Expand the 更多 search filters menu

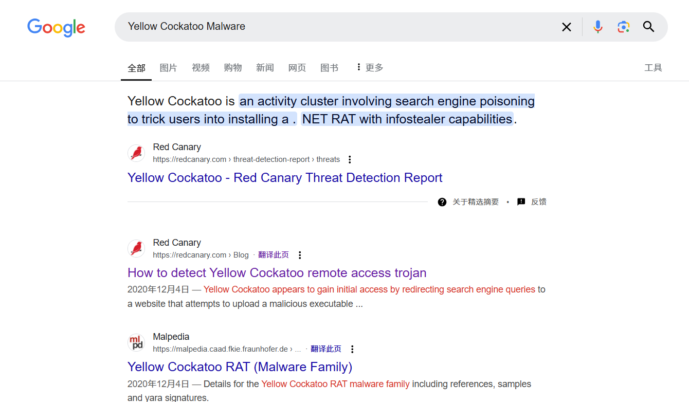[369, 67]
